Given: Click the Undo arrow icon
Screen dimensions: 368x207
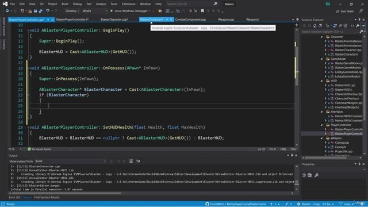Looking at the screenshot, I should pyautogui.click(x=48, y=11).
